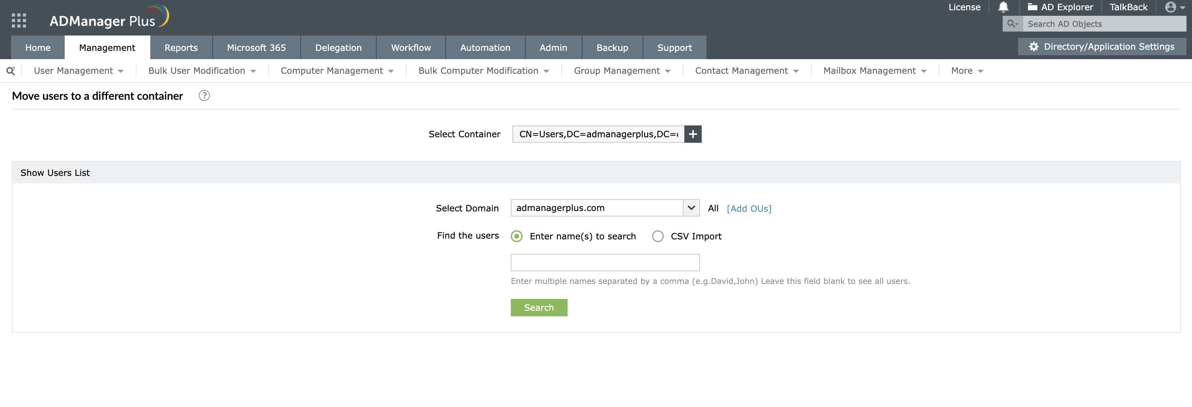The width and height of the screenshot is (1192, 407).
Task: Click the search magnifier icon beside Search AD Objects
Action: (x=1013, y=24)
